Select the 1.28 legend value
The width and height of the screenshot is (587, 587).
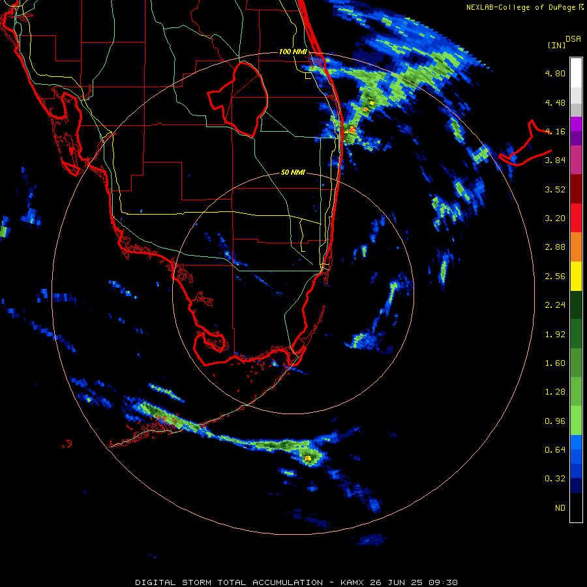tap(555, 392)
